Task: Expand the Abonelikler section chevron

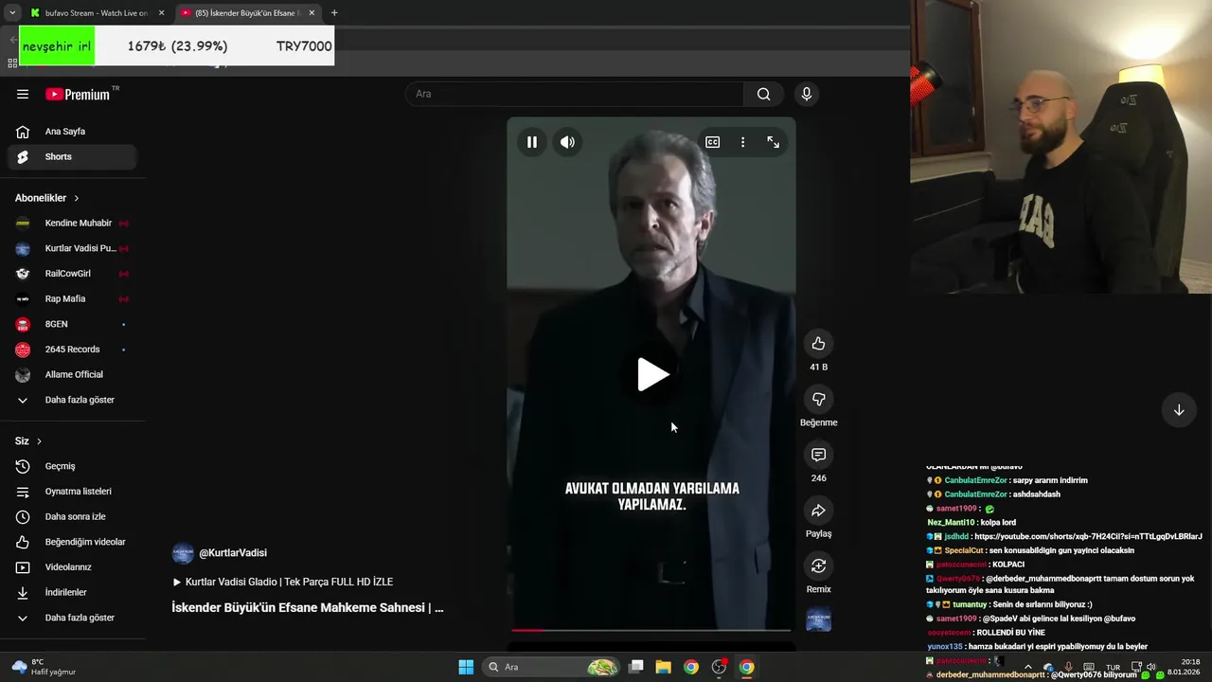Action: [x=77, y=198]
